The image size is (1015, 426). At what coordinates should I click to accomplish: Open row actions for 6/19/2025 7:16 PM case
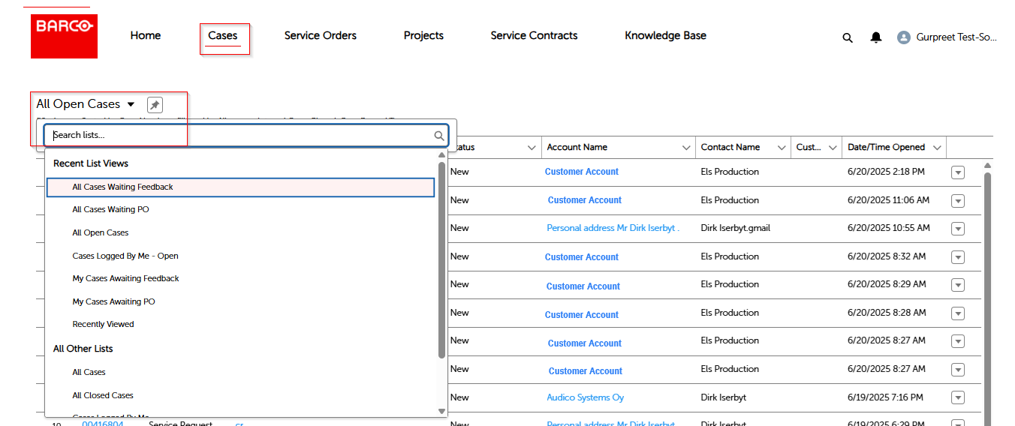957,398
